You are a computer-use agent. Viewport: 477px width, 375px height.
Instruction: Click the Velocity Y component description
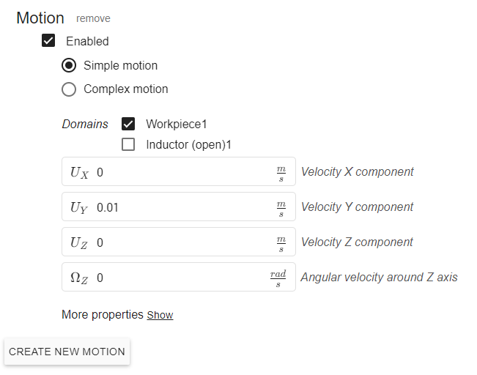pyautogui.click(x=357, y=207)
